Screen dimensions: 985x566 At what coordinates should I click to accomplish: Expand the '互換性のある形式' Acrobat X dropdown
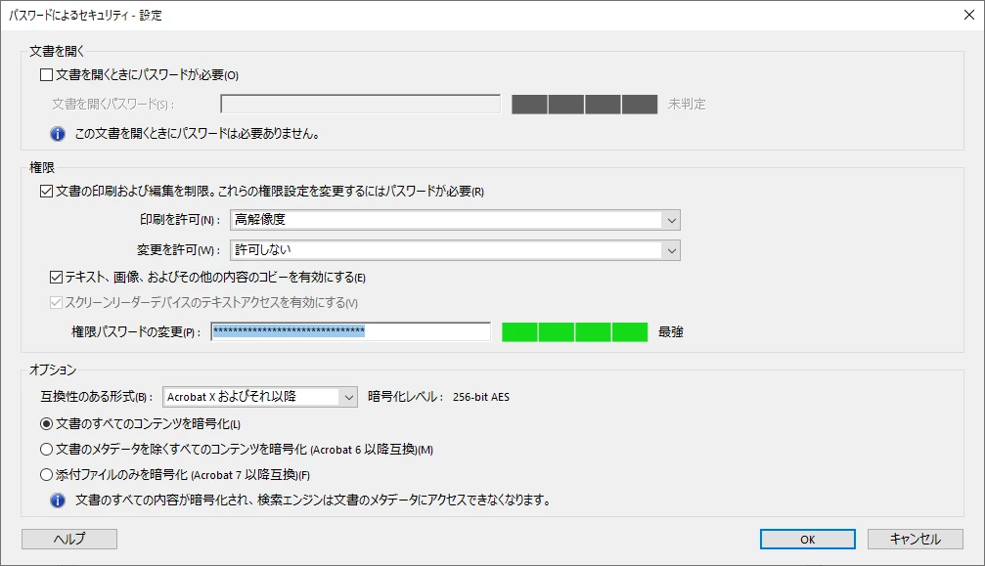pos(260,397)
